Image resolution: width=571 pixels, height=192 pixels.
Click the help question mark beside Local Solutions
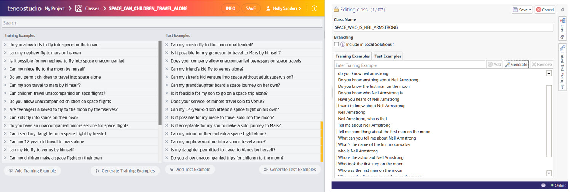pyautogui.click(x=393, y=44)
